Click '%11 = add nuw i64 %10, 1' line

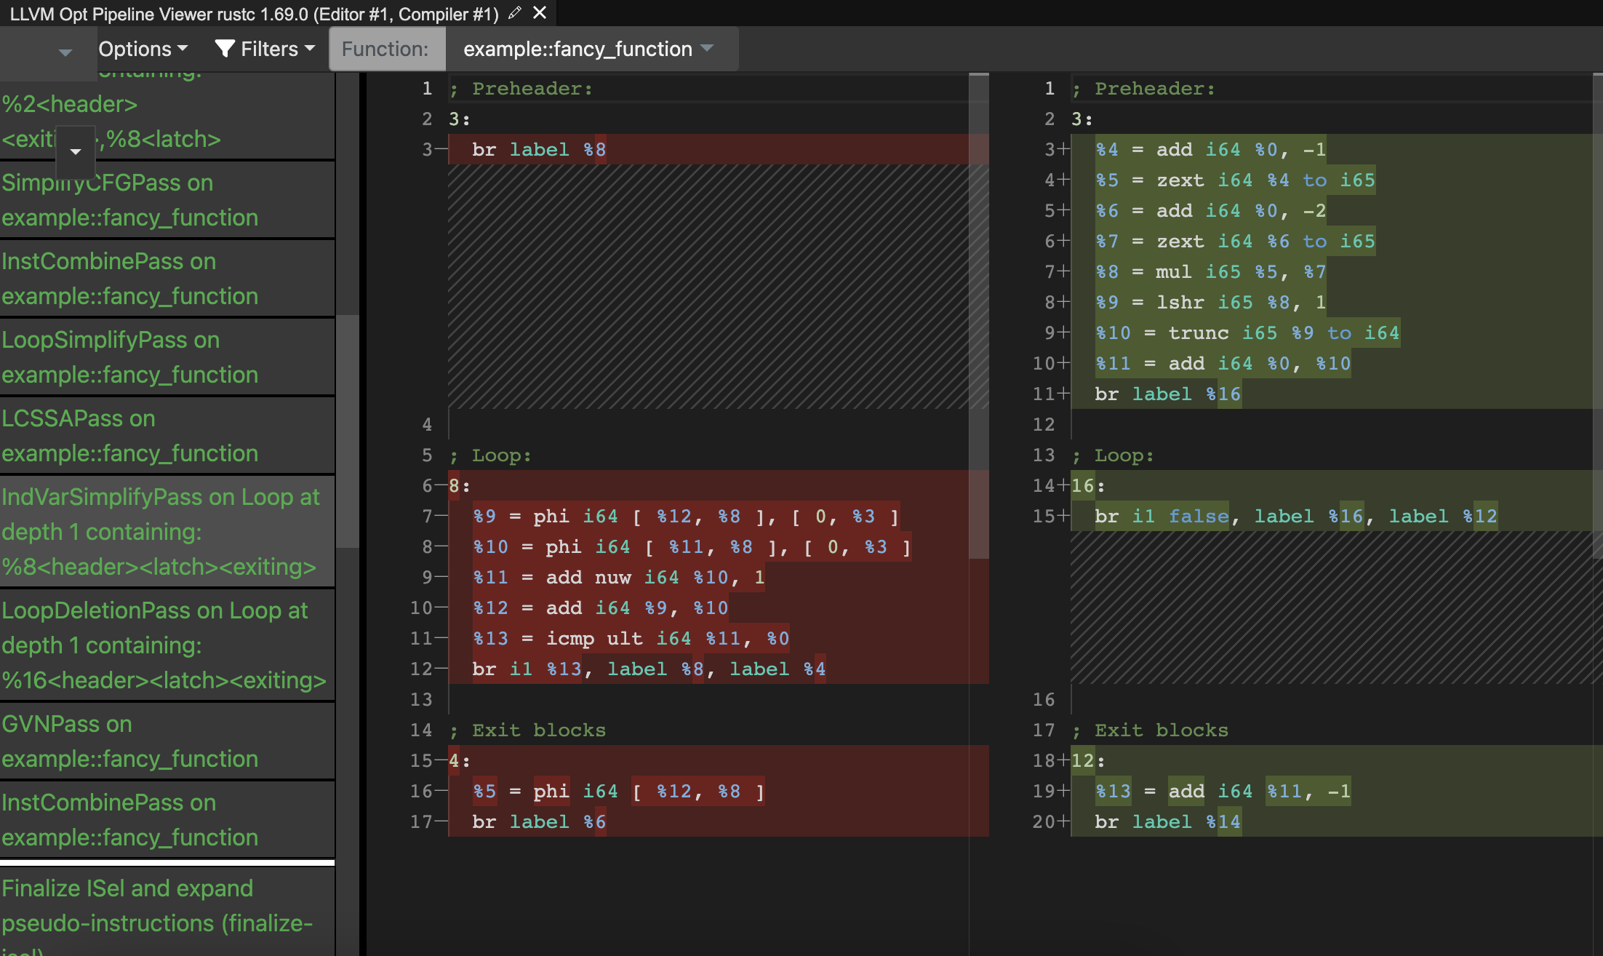tap(618, 577)
